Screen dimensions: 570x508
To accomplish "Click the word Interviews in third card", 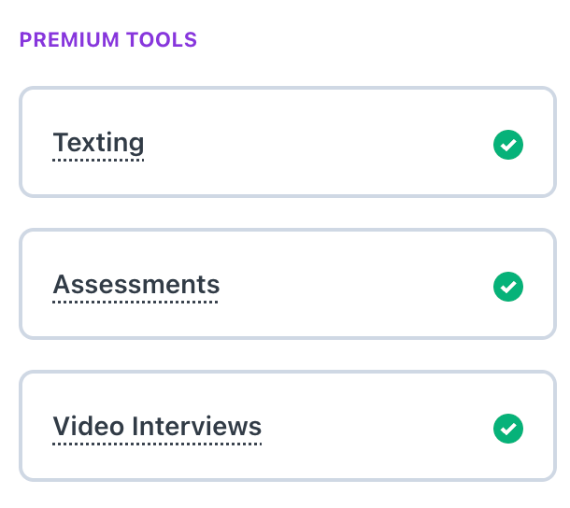I will point(196,426).
